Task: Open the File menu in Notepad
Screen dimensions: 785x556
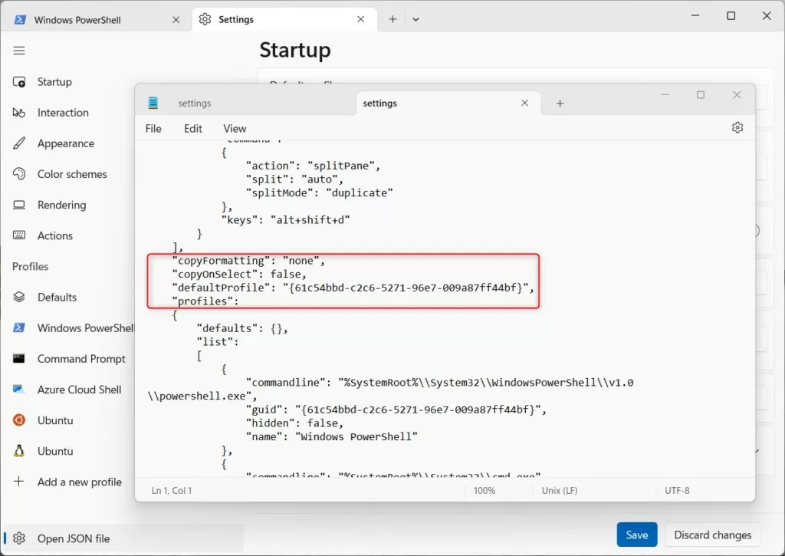Action: click(x=153, y=129)
